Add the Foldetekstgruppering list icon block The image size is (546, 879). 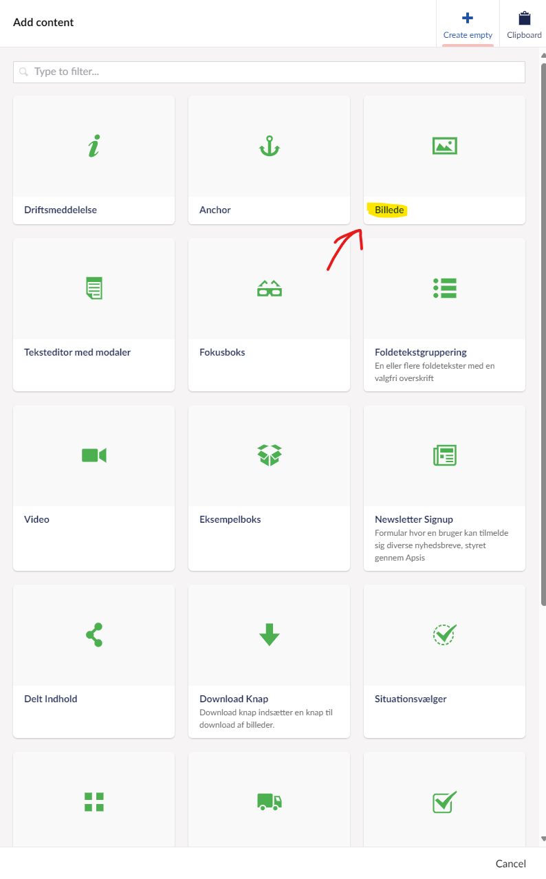[x=444, y=288]
